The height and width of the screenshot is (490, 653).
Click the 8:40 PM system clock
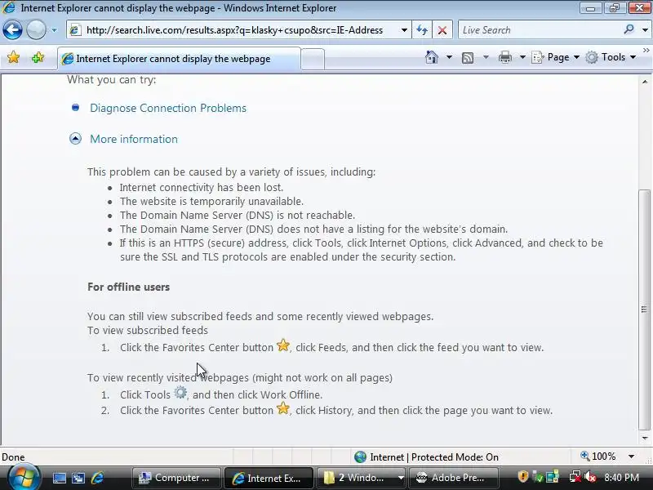[621, 478]
